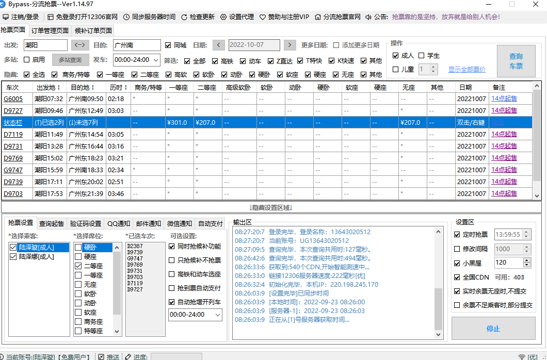The image size is (547, 360).
Task: Open the 注销/登录 account tool
Action: (x=23, y=17)
